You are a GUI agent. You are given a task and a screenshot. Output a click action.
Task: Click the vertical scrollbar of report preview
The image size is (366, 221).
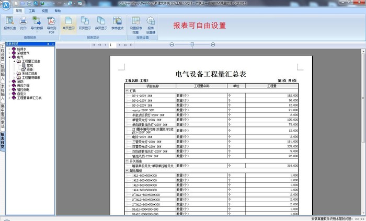click(x=363, y=98)
